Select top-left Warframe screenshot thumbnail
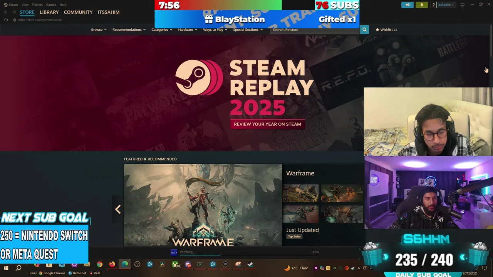The width and height of the screenshot is (493, 277). pos(300,193)
